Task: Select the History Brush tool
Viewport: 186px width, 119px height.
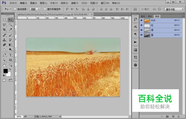Action: tap(10, 40)
